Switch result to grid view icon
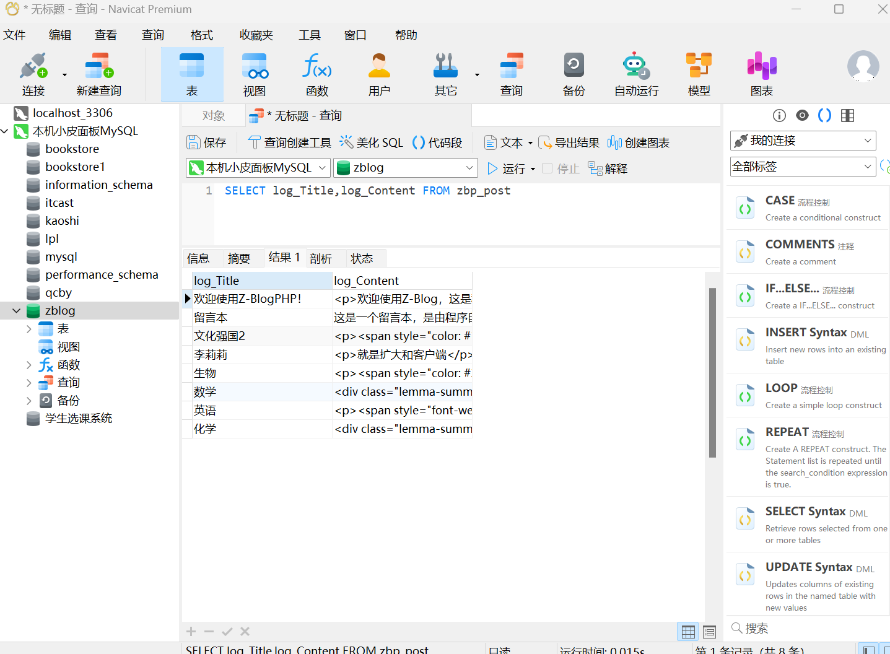Image resolution: width=890 pixels, height=654 pixels. (x=688, y=632)
